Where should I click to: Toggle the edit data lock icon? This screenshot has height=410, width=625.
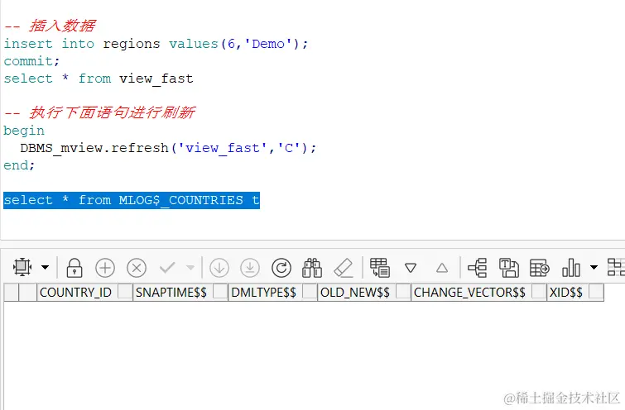point(75,268)
